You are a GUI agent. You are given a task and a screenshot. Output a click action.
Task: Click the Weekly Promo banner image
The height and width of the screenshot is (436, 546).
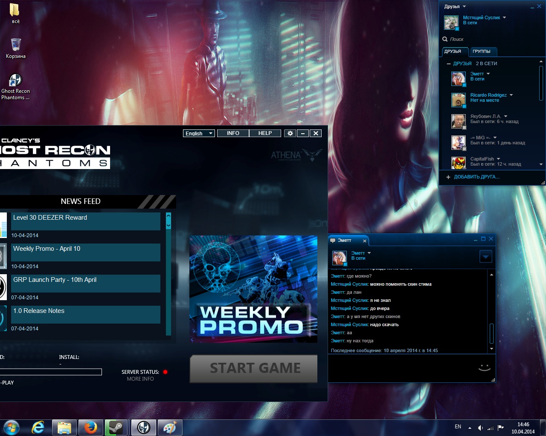coord(253,289)
